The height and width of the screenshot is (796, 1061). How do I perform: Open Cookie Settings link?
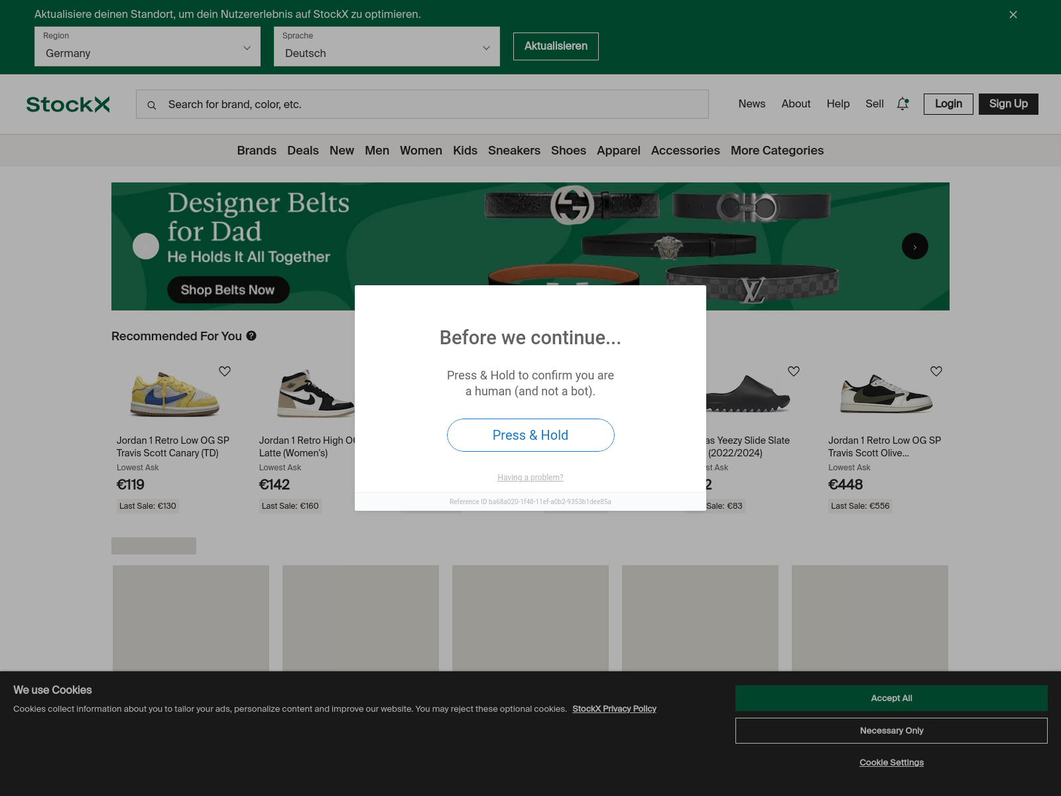pyautogui.click(x=891, y=762)
